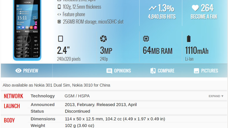Click the eye icon beside Preview
The width and height of the screenshot is (228, 128).
(18, 71)
